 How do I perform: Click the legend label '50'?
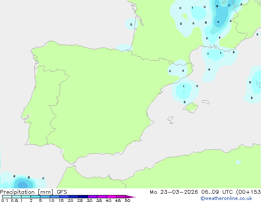tap(127, 200)
